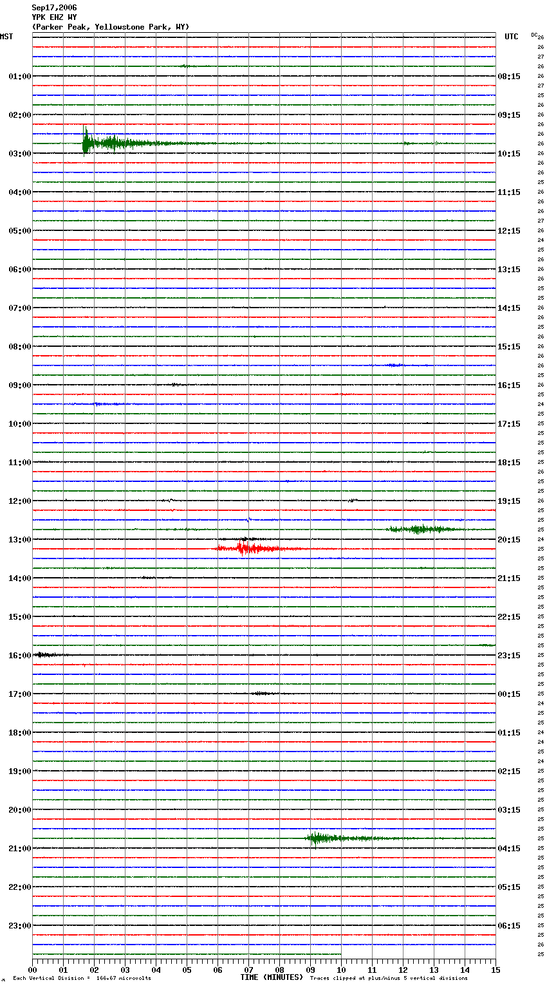Viewport: 547px width, 987px height.
Task: Click the 00:15 UTC time label
Action: (x=509, y=694)
